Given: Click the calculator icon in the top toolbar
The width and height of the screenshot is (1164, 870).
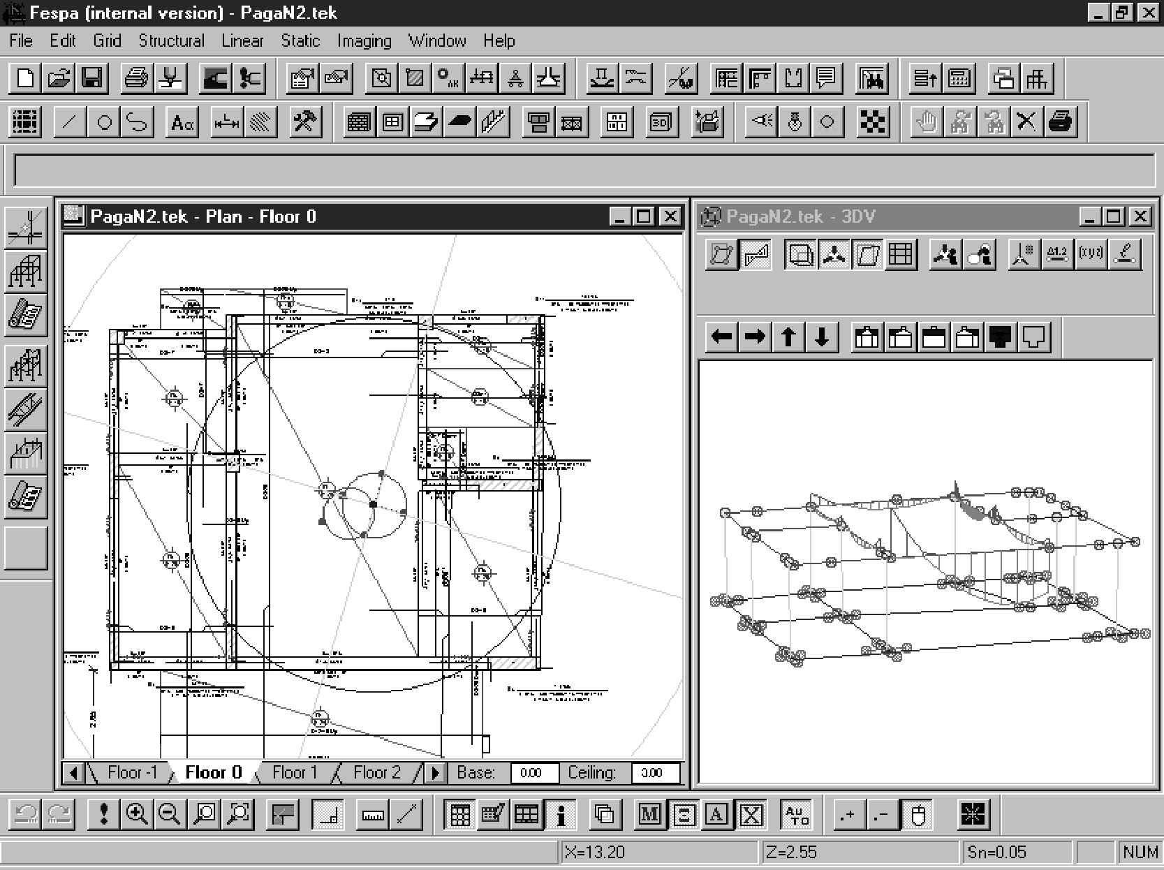Looking at the screenshot, I should point(959,78).
